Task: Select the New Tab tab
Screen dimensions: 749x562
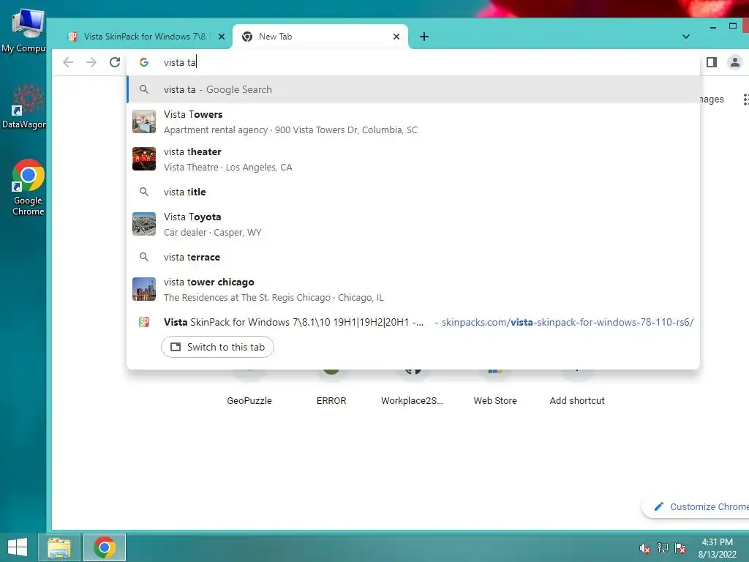Action: 320,37
